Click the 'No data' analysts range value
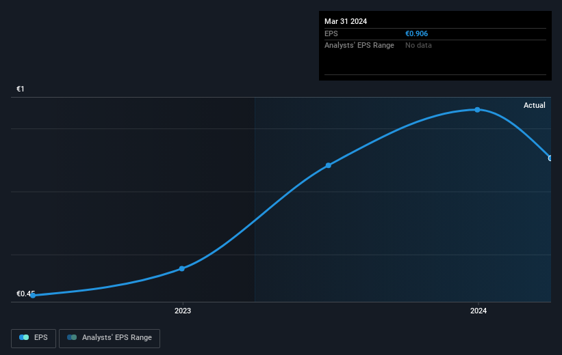 tap(418, 46)
